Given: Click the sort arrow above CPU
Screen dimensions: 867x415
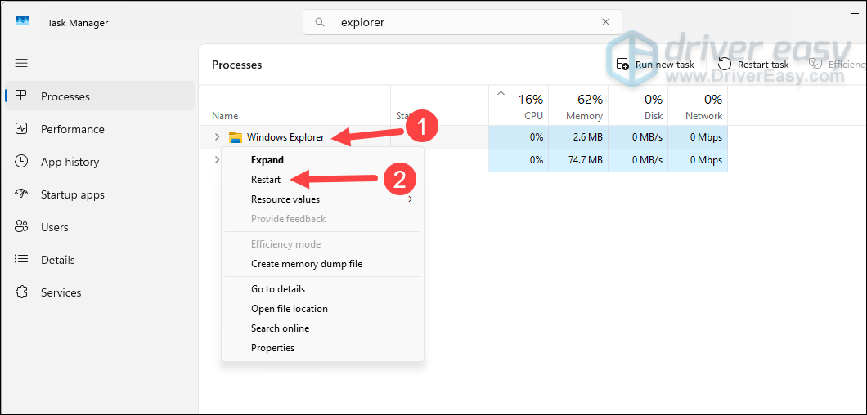Looking at the screenshot, I should [501, 93].
